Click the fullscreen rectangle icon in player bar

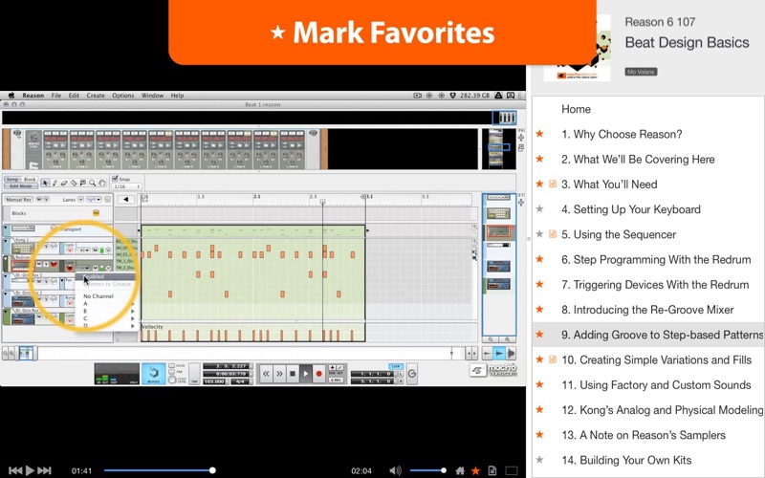click(512, 470)
